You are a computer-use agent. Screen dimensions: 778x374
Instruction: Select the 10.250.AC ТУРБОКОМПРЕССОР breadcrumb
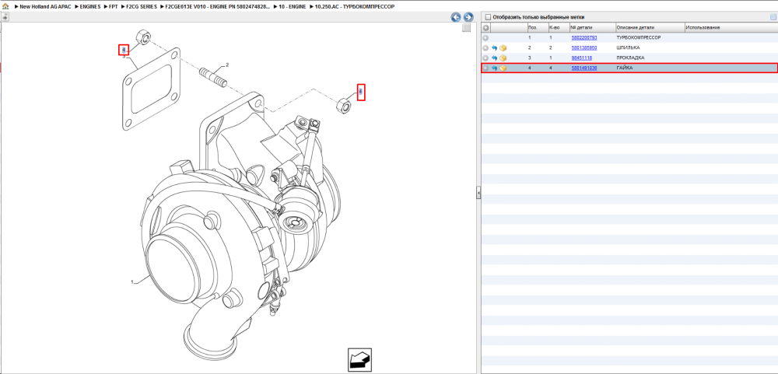click(354, 7)
